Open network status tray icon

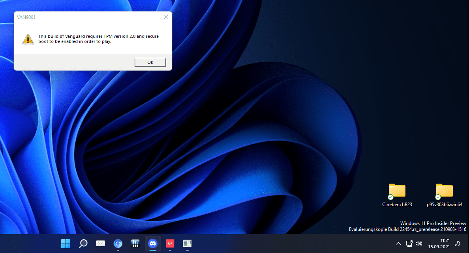[x=409, y=244]
